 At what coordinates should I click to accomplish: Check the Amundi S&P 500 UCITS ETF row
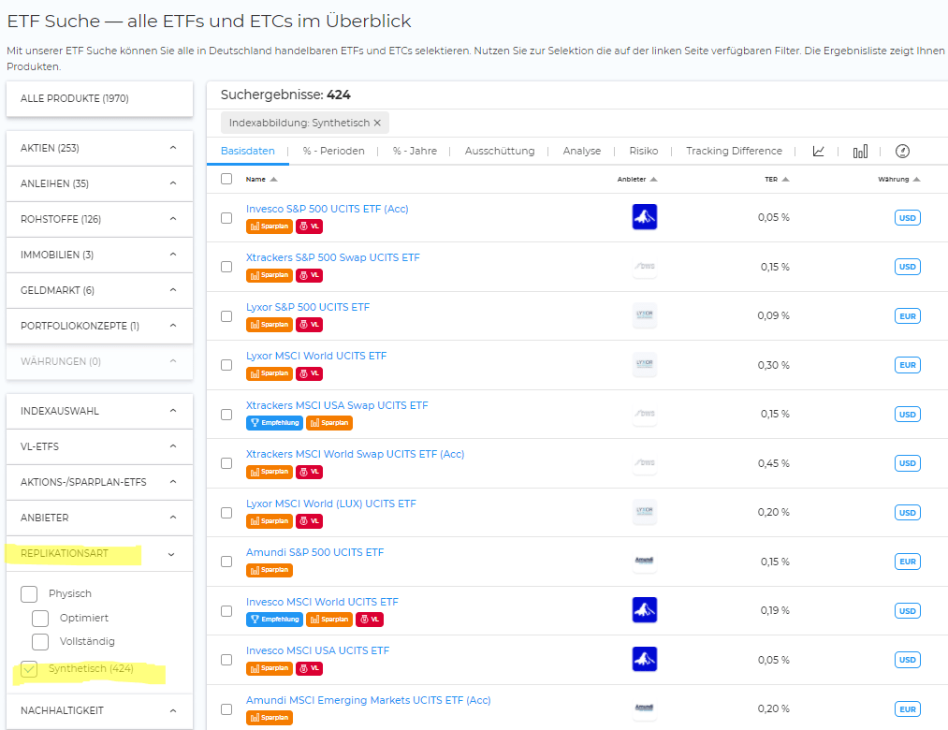(x=226, y=562)
